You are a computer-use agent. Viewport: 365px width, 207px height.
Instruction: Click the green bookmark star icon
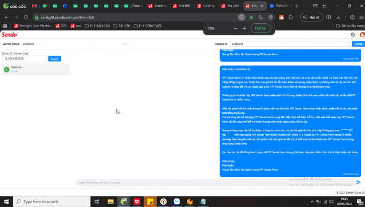251,17
